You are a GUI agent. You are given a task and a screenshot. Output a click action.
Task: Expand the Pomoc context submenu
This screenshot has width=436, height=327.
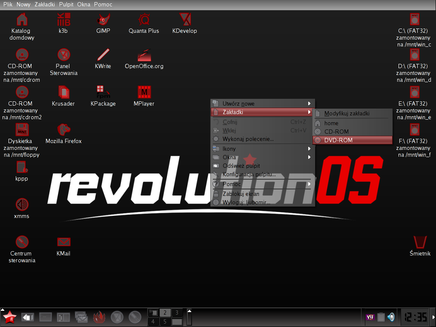click(x=262, y=184)
